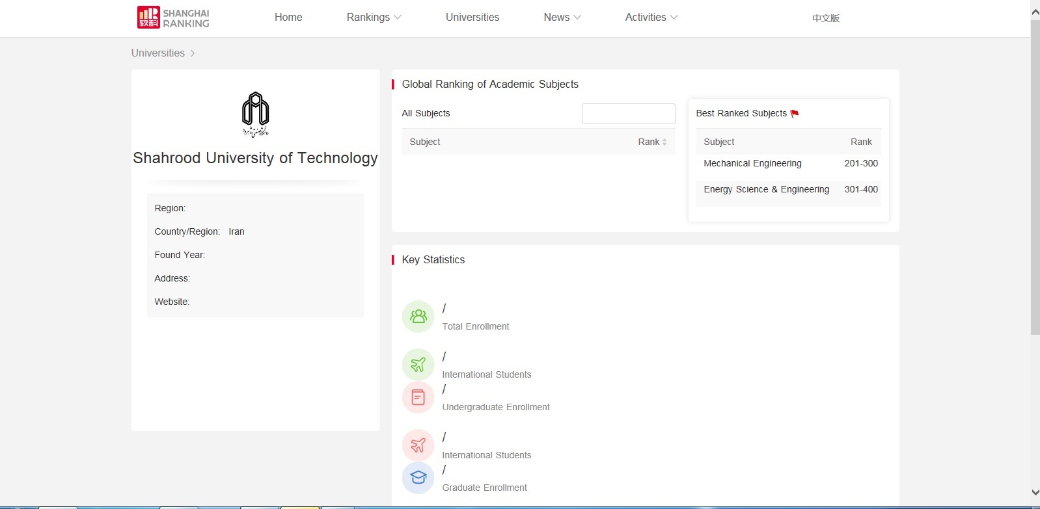Expand the Rankings dropdown menu
The width and height of the screenshot is (1040, 509).
pyautogui.click(x=374, y=18)
